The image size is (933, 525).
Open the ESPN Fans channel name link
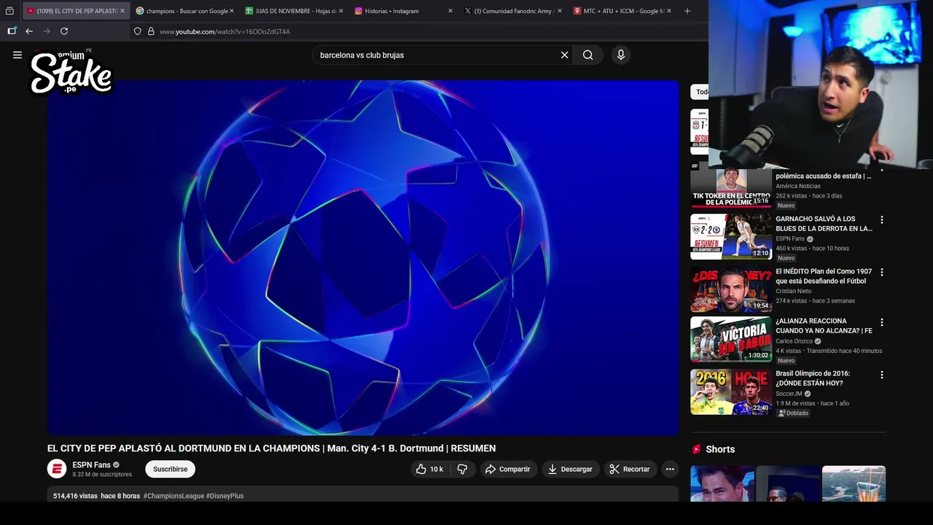click(x=91, y=464)
